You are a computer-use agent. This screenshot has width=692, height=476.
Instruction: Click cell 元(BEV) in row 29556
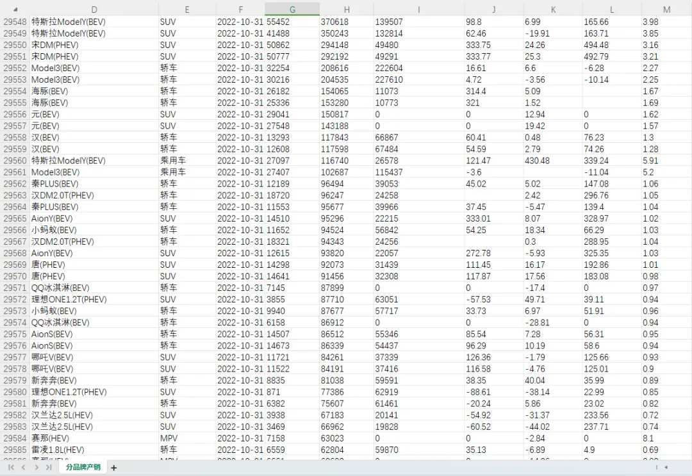coord(94,114)
